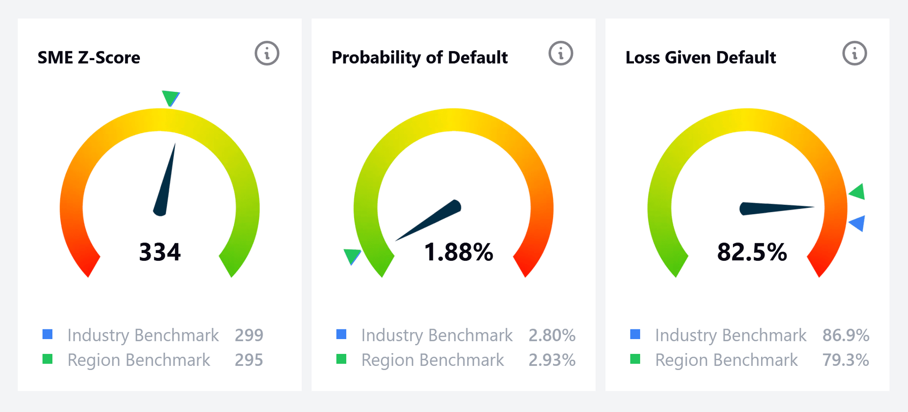The height and width of the screenshot is (412, 908).
Task: Click the 82.5% loss value
Action: pos(752,252)
